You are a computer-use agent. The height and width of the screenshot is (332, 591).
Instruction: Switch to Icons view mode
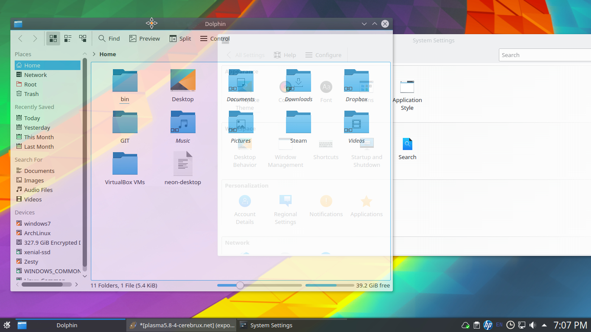[53, 38]
